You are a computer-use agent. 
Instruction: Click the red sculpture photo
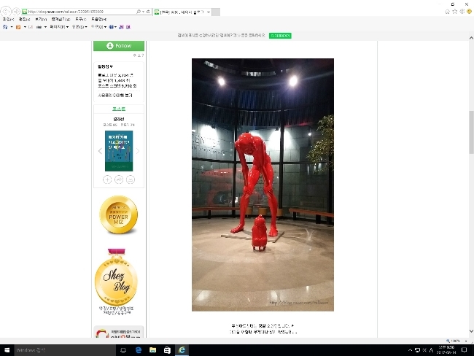click(263, 185)
